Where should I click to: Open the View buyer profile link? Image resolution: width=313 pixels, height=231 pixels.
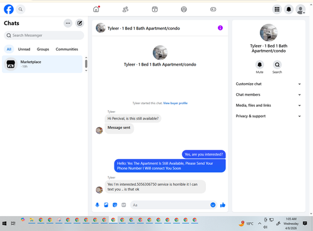[175, 103]
